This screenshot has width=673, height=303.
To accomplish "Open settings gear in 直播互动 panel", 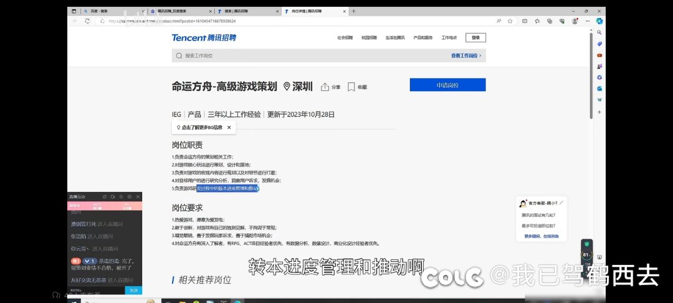I will coord(130,196).
